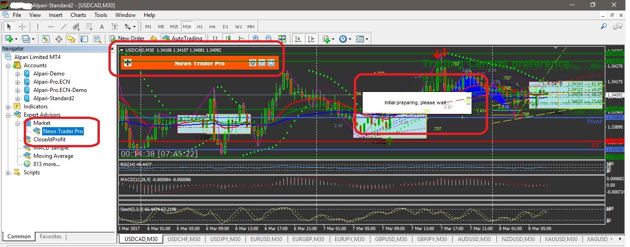Toggle chart shift icon
This screenshot has width=630, height=247.
click(311, 39)
